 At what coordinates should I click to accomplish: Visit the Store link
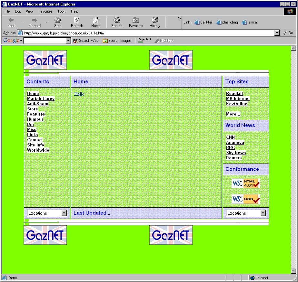coord(33,109)
